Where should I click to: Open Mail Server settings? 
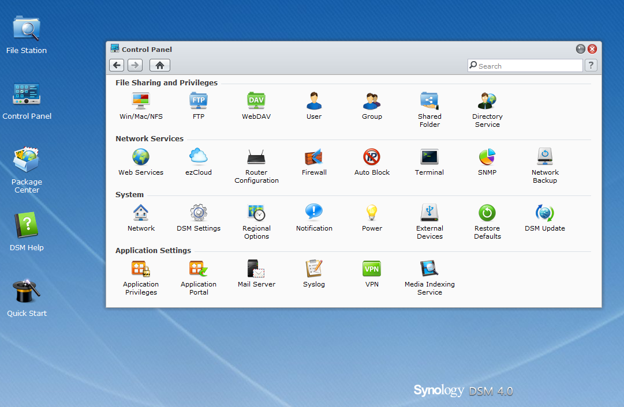point(256,274)
